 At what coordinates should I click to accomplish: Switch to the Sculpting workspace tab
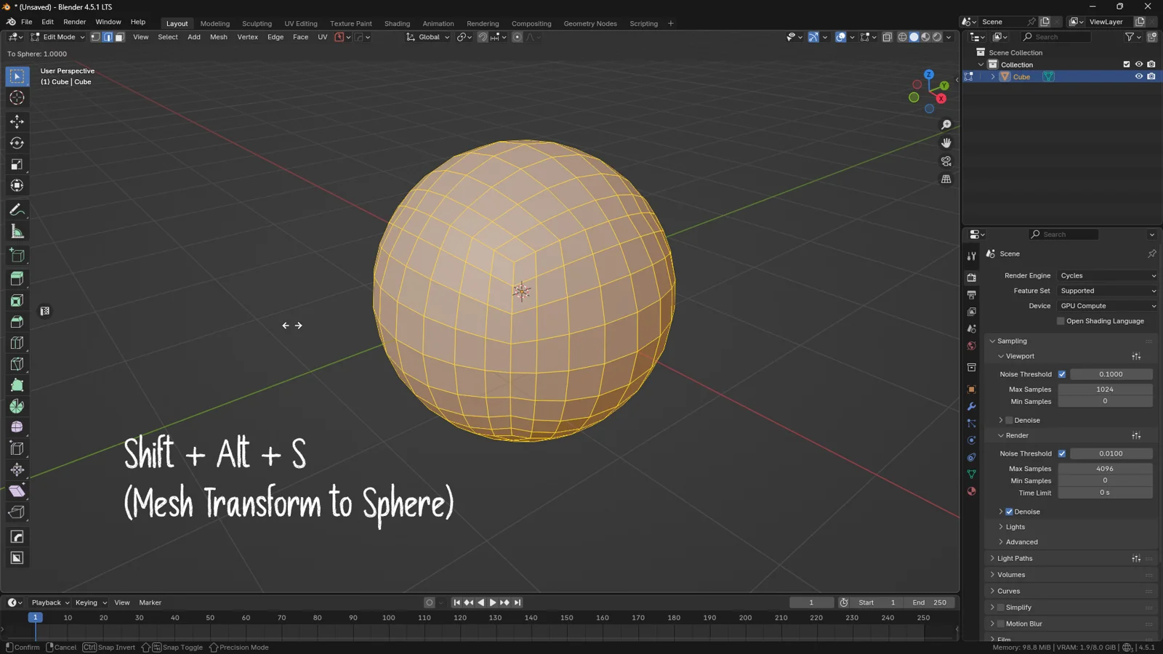pos(257,23)
